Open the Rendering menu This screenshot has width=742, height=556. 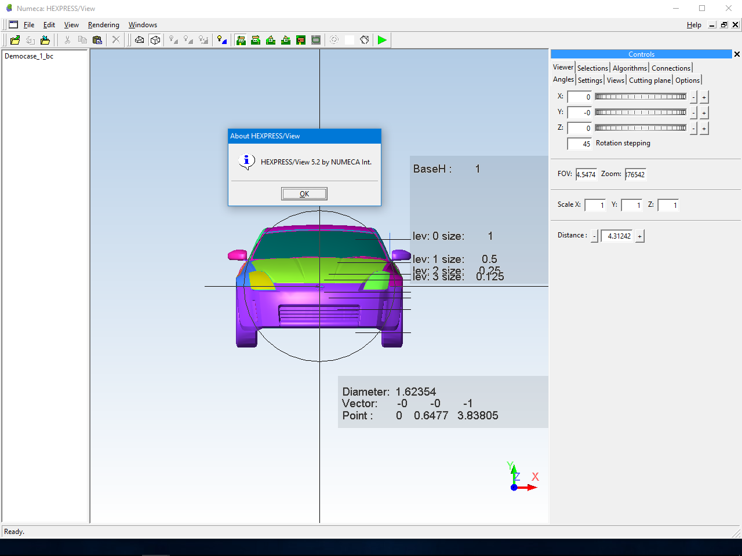[x=104, y=25]
